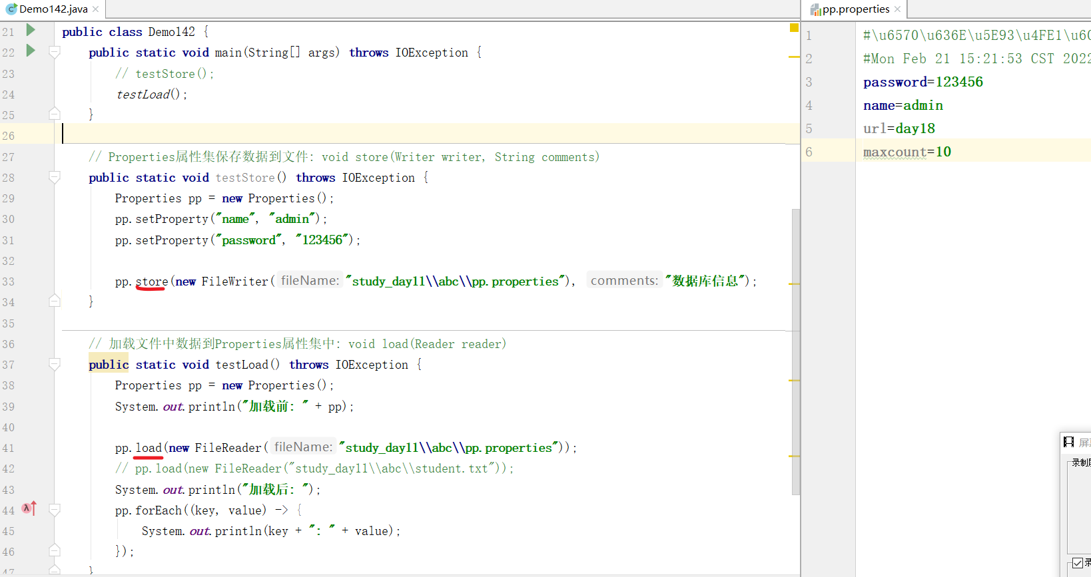Image resolution: width=1091 pixels, height=577 pixels.
Task: Click the string "123456" on line 31
Action: click(324, 240)
